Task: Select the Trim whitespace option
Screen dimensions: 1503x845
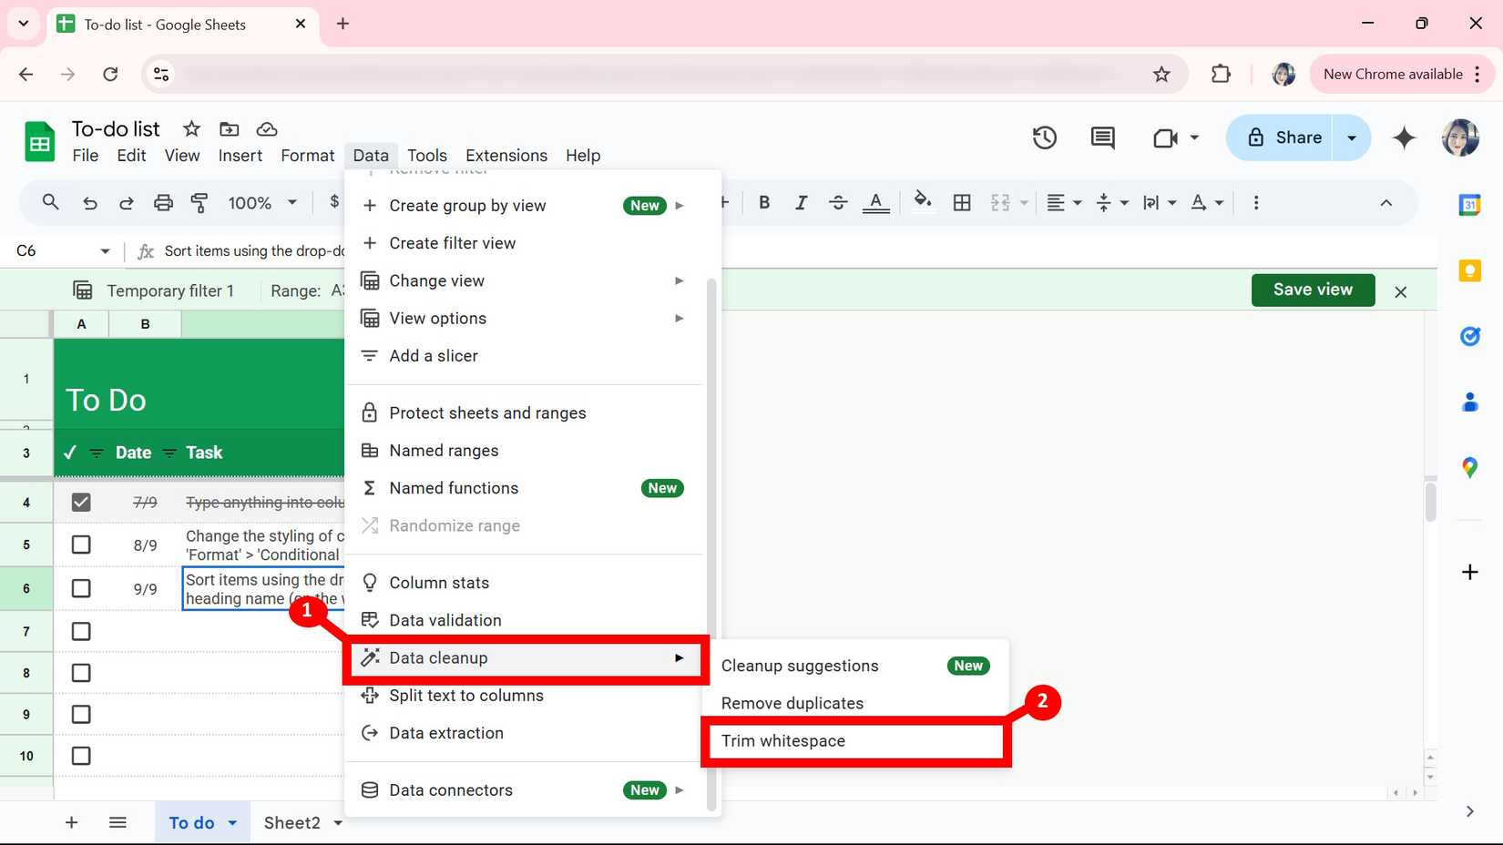Action: (x=782, y=740)
